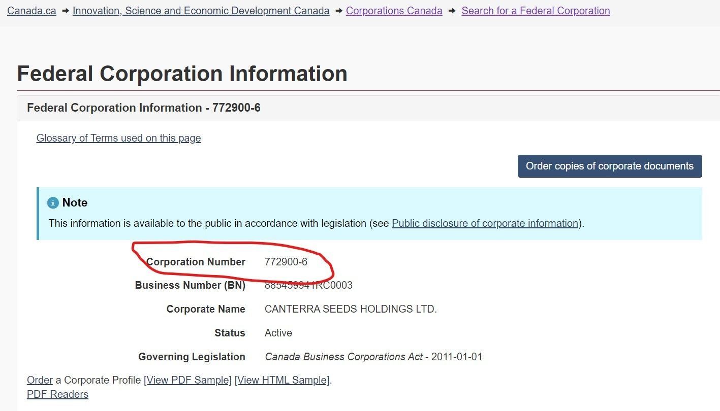Open Glossary of Terms used on this page
The height and width of the screenshot is (411, 720).
pos(118,138)
